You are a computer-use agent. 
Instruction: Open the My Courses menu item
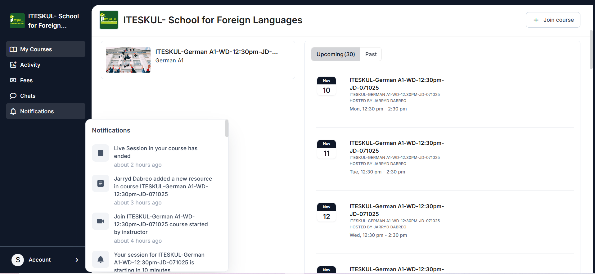tap(46, 49)
